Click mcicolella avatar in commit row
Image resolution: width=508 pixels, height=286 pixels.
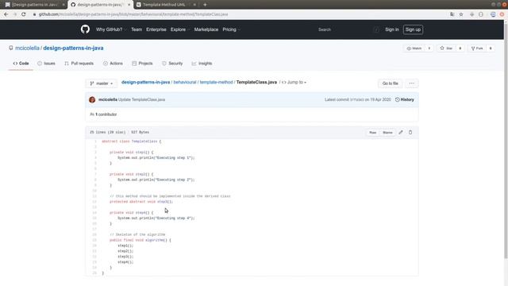pyautogui.click(x=92, y=99)
